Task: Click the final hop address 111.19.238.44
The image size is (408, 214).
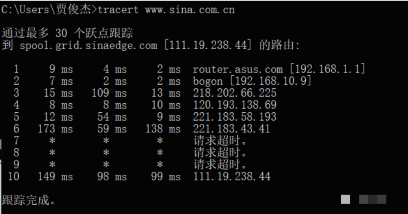Action: (x=231, y=176)
